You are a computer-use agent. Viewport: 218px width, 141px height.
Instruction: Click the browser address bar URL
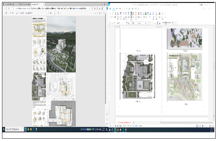tap(51, 8)
